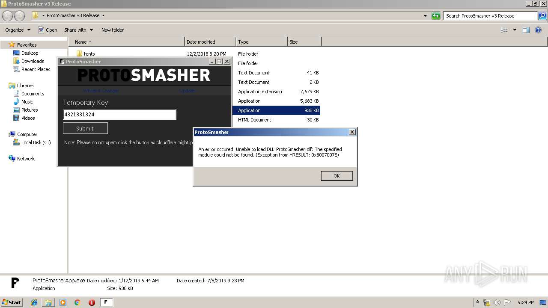This screenshot has height=308, width=548.
Task: Open Downloads under Favorites
Action: pos(33,61)
